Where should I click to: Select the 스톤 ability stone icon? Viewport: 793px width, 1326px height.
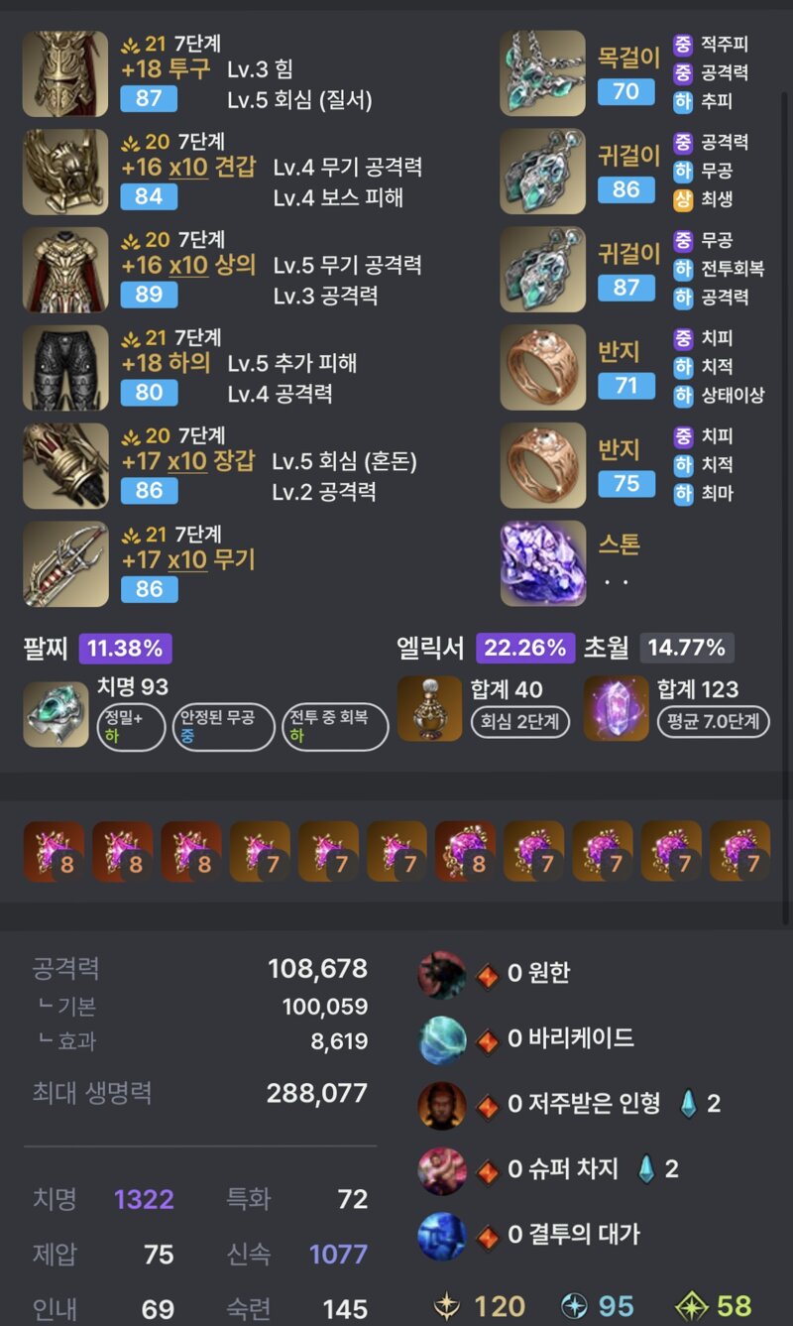click(543, 564)
